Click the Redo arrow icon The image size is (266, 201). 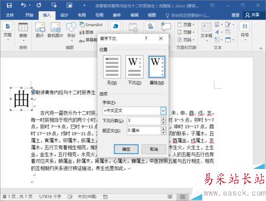[x=39, y=5]
